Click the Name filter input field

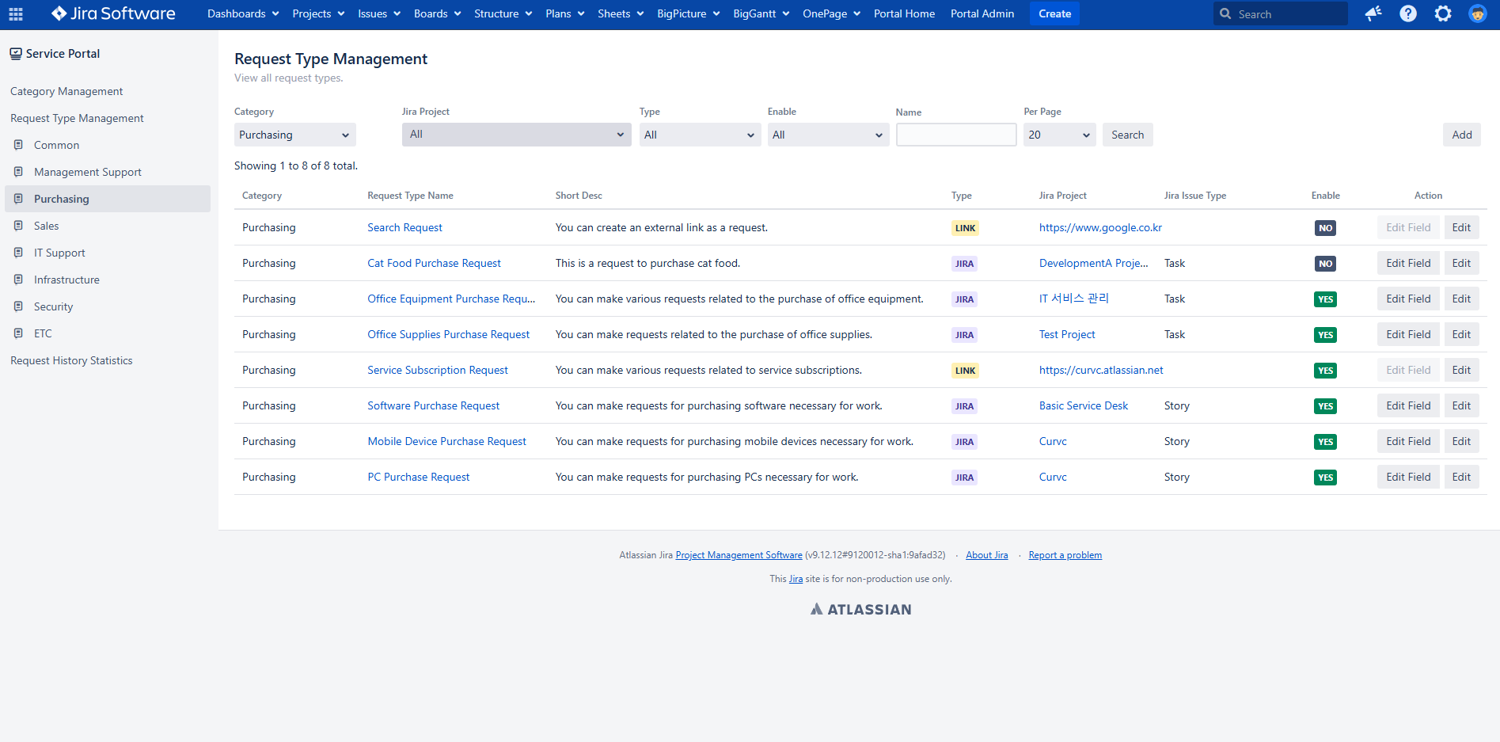[956, 135]
